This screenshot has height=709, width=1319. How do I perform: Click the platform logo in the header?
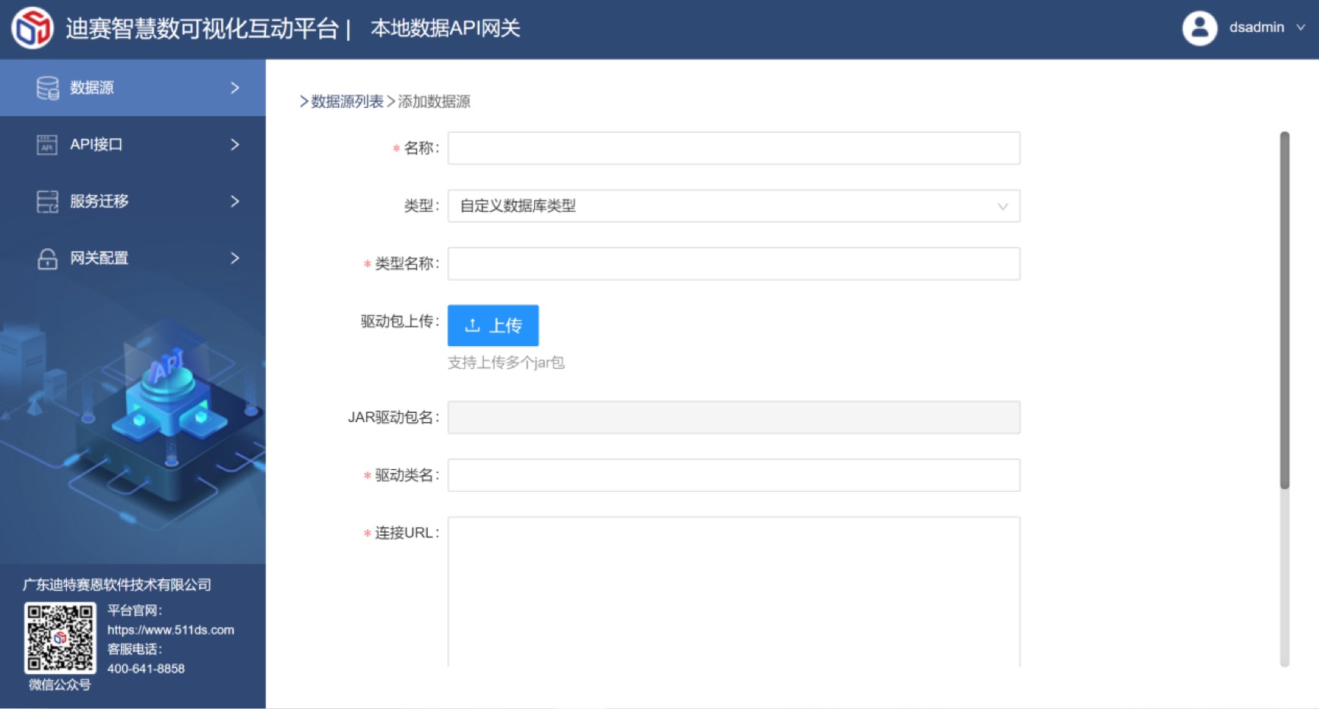point(32,28)
